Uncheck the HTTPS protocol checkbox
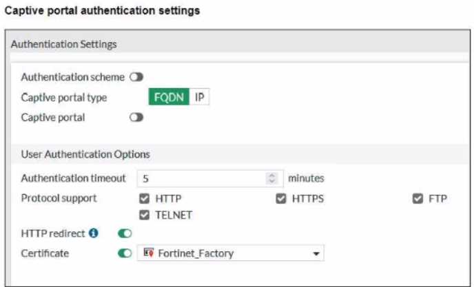Viewport: 474px width, 287px height. 281,199
